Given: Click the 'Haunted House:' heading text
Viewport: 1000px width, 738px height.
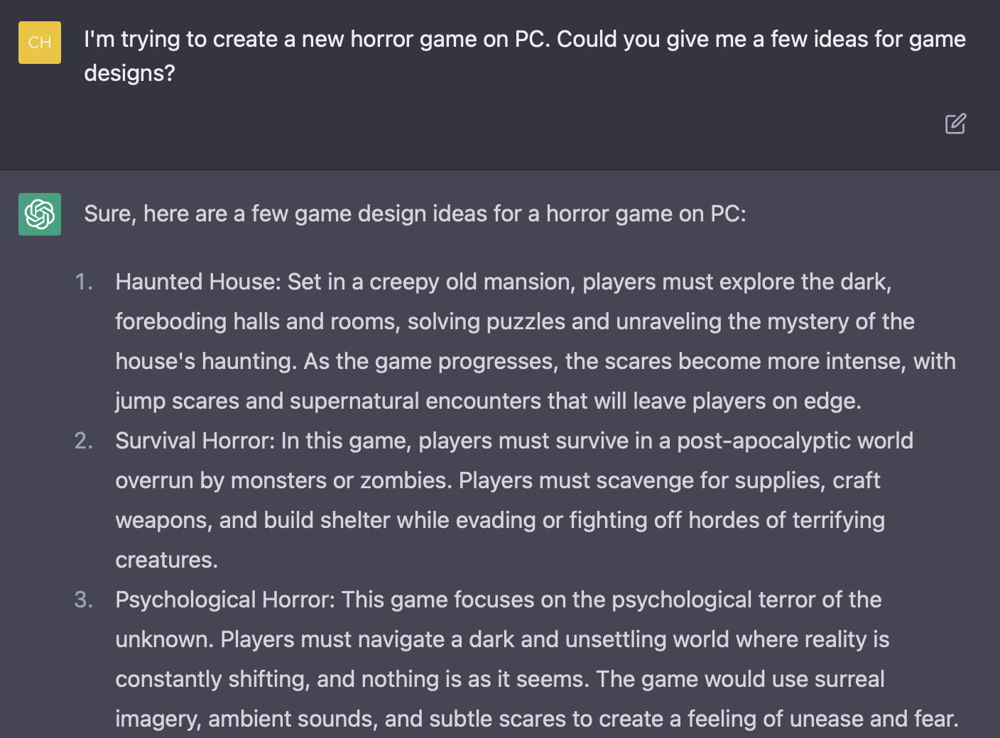Looking at the screenshot, I should tap(198, 282).
